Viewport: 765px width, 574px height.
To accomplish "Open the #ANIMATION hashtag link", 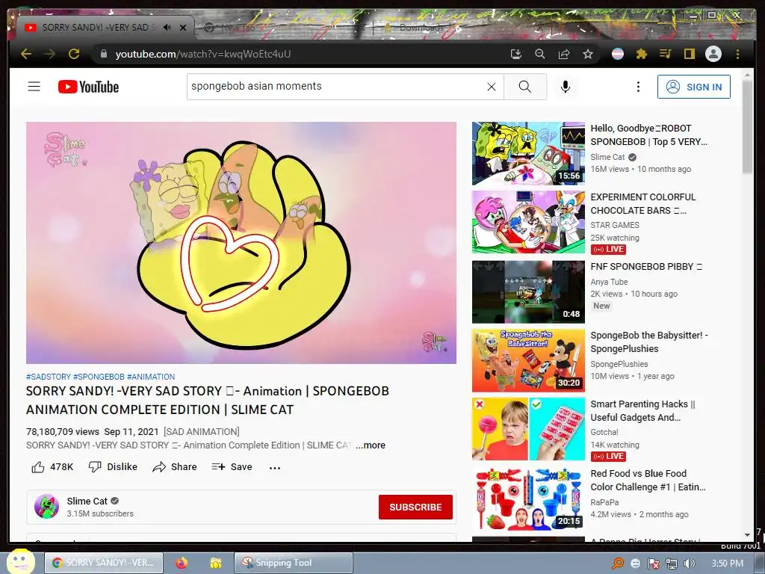I will tap(151, 377).
